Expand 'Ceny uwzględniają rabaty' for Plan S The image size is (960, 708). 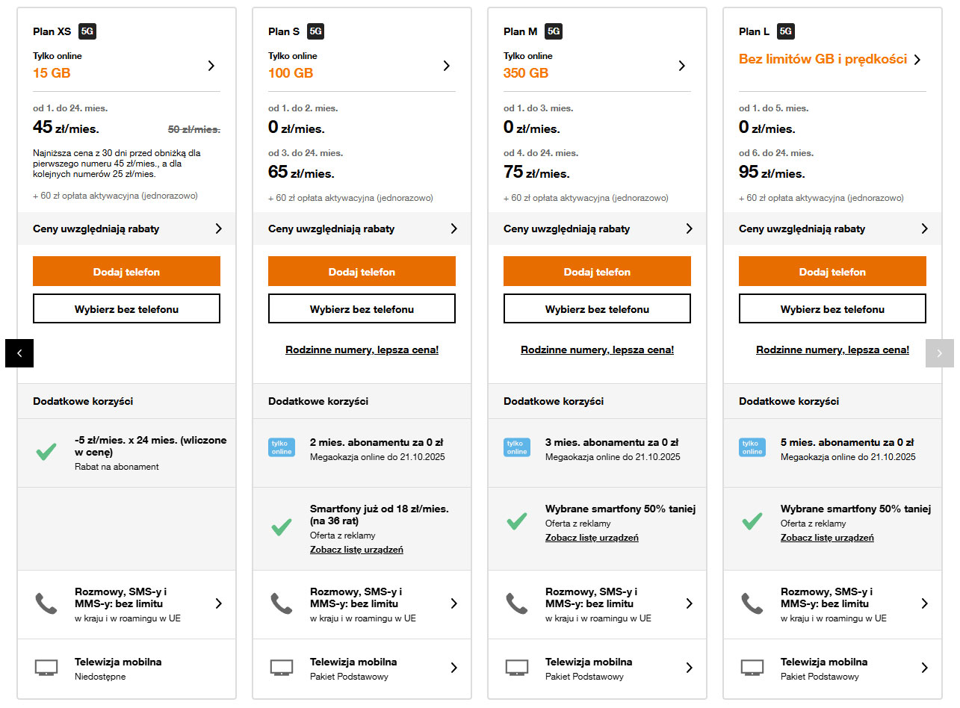453,229
